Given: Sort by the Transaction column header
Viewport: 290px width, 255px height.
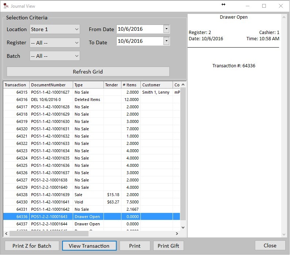Looking at the screenshot, I should tap(16, 85).
